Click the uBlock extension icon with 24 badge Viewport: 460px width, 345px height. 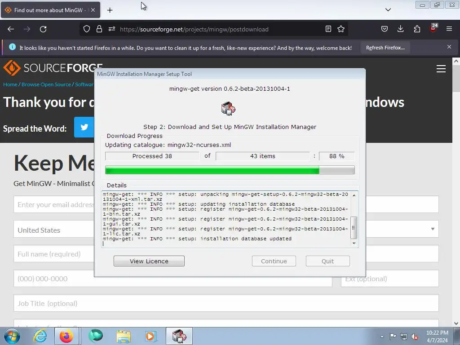(433, 28)
